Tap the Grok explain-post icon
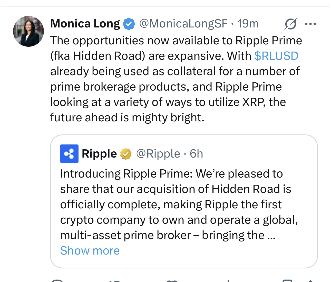The width and height of the screenshot is (331, 282). [x=291, y=24]
